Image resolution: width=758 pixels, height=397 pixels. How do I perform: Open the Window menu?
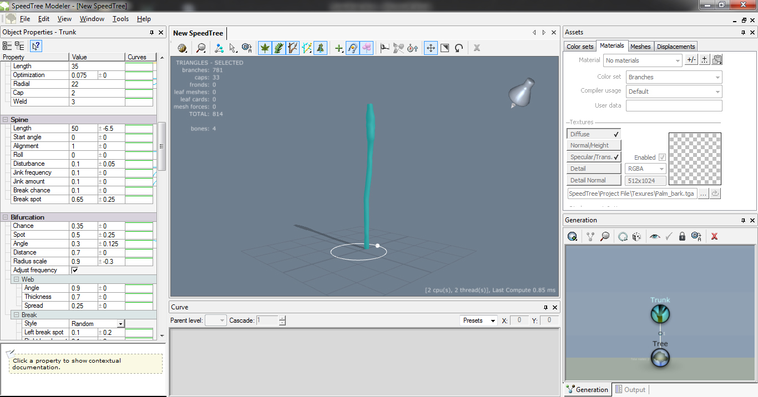click(x=92, y=19)
